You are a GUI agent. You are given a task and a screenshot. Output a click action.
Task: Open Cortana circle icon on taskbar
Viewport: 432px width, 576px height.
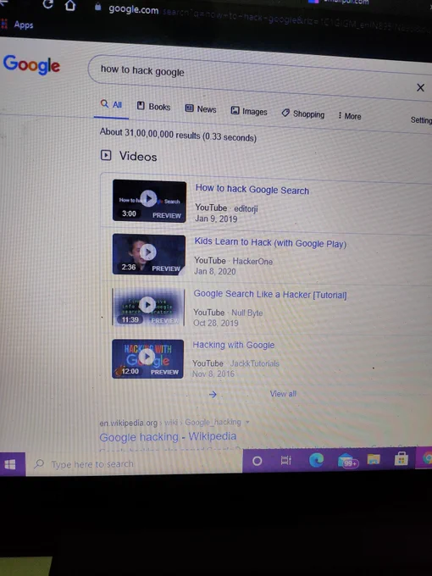click(x=258, y=461)
